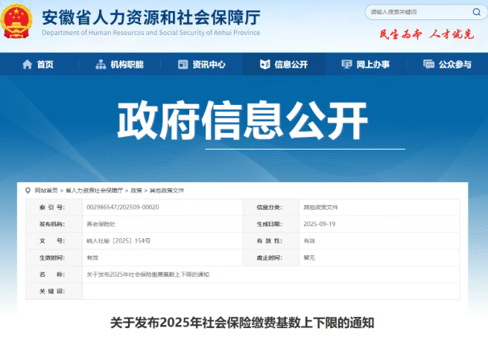Click the search magnifier icon
Screen dimensions: 488x337
pyautogui.click(x=476, y=12)
